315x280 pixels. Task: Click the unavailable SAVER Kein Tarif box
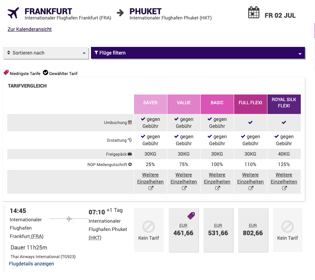(x=149, y=230)
